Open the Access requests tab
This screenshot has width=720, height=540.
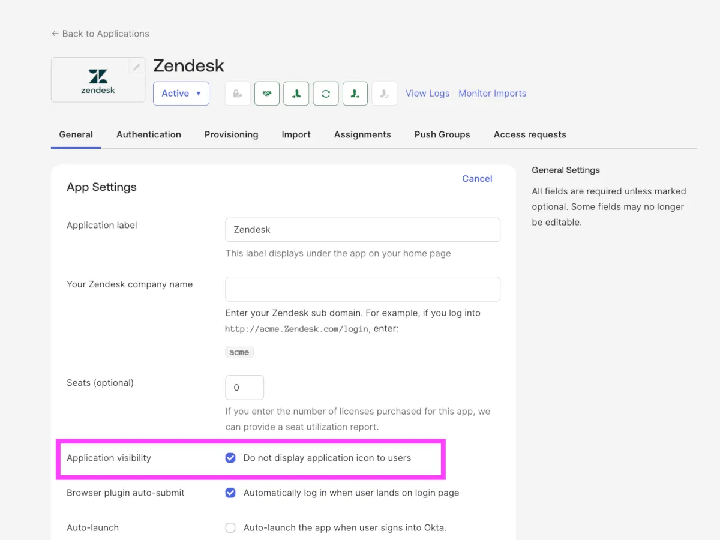[530, 134]
